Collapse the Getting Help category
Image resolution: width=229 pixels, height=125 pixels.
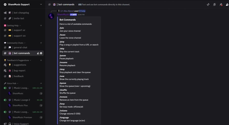tap(13, 25)
